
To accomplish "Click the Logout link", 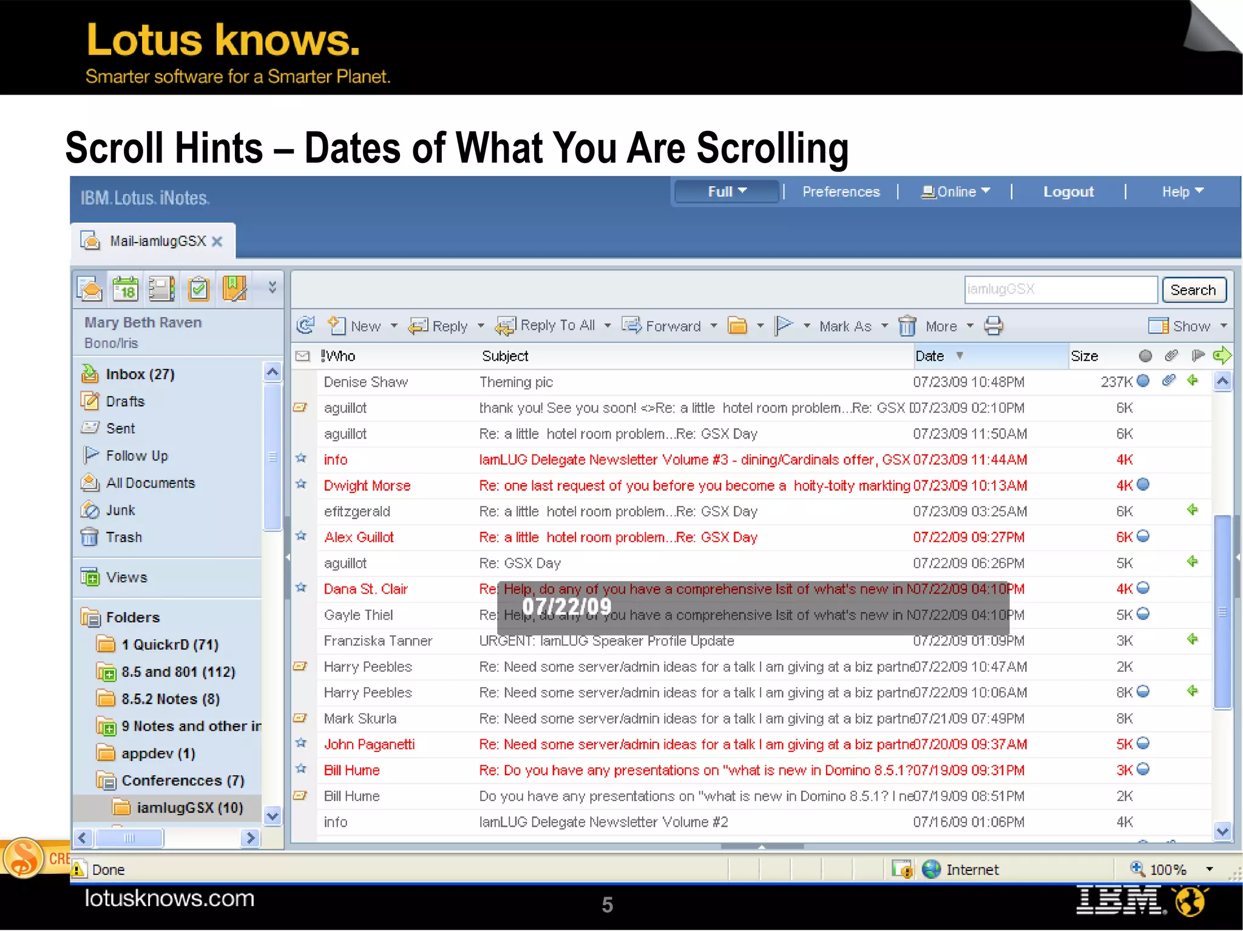I will tap(1068, 192).
